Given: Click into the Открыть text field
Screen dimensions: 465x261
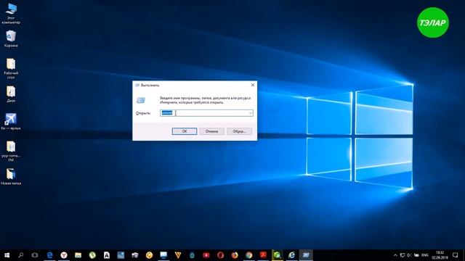Looking at the screenshot, I should (206, 113).
